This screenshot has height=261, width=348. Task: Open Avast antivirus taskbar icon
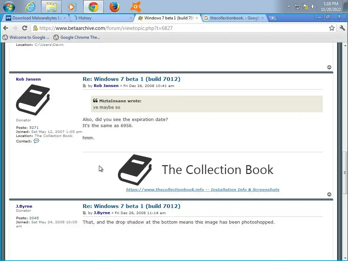(136, 7)
